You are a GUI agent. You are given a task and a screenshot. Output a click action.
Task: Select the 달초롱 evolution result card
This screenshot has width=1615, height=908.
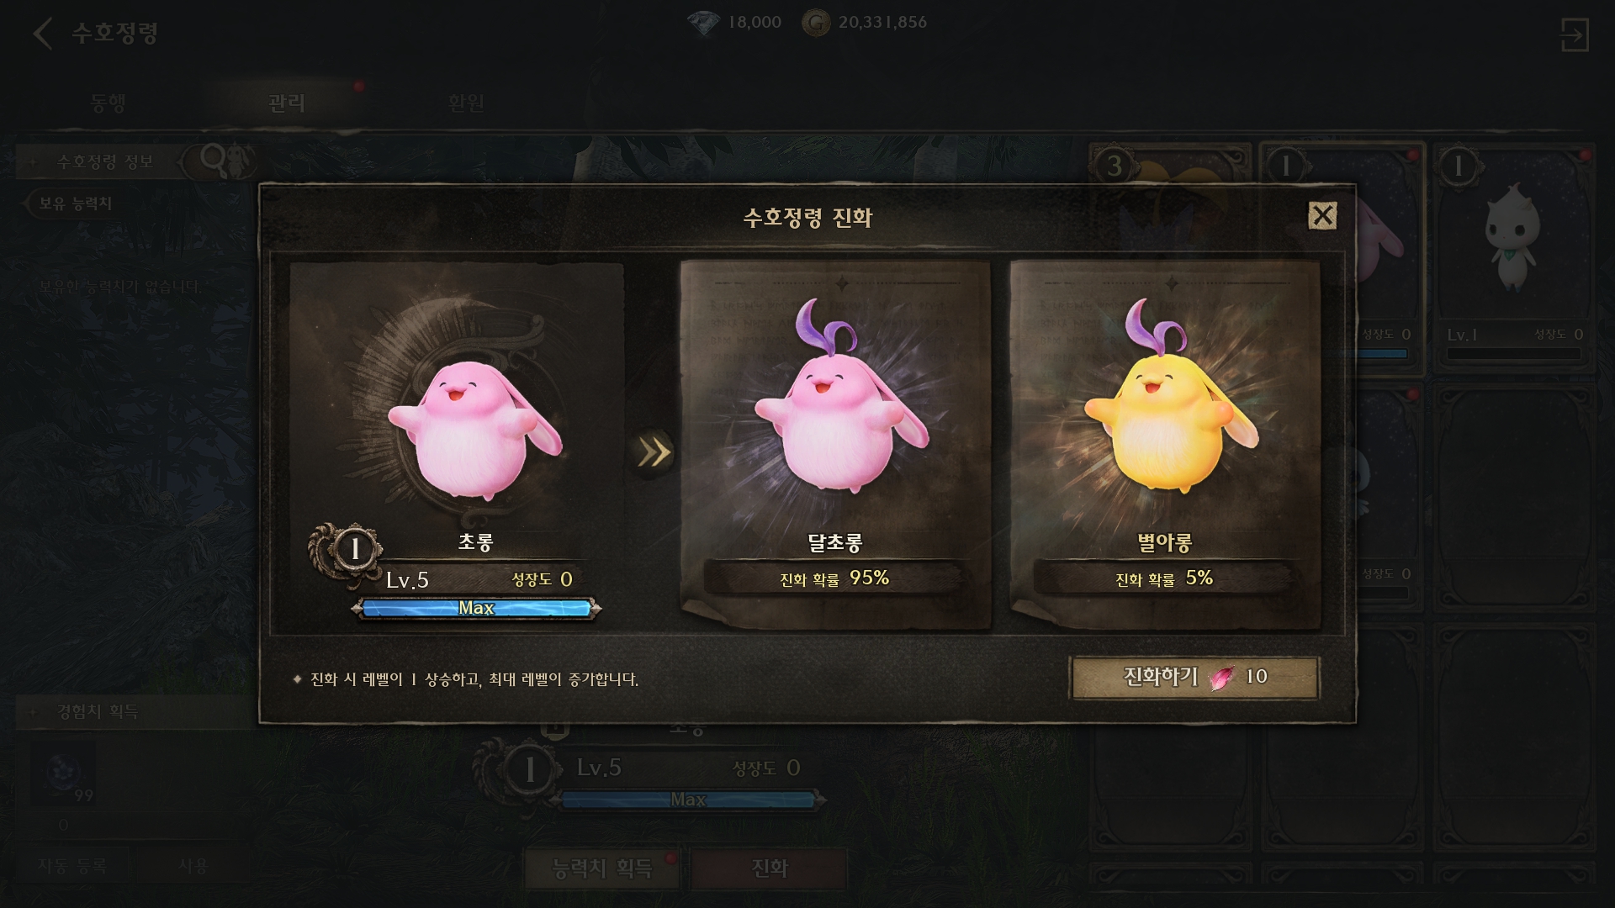coord(834,445)
